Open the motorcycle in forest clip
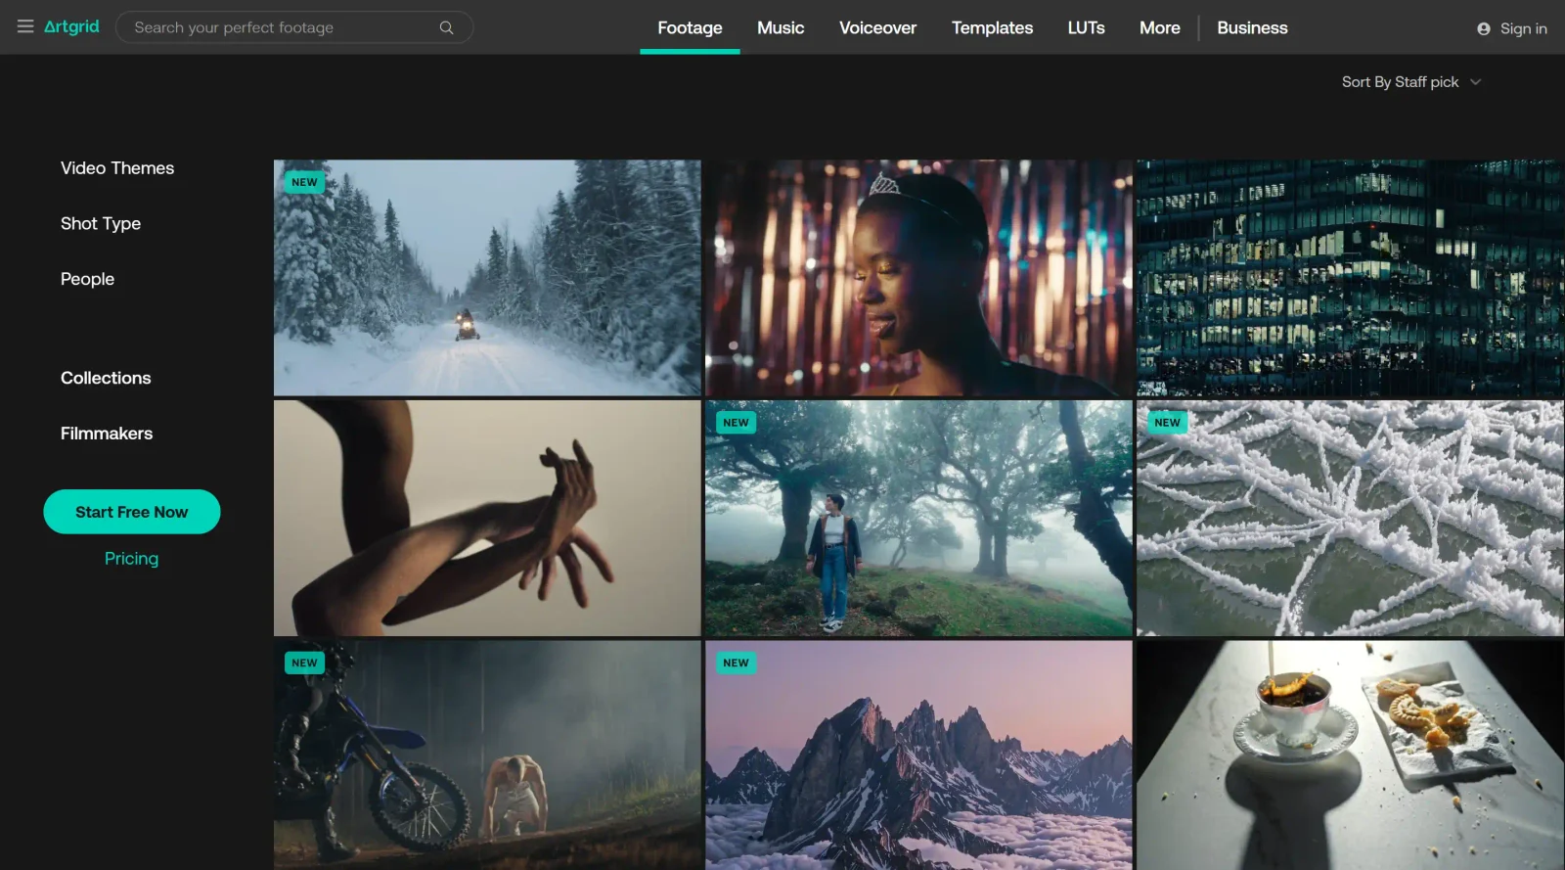Viewport: 1565px width, 870px height. click(487, 755)
